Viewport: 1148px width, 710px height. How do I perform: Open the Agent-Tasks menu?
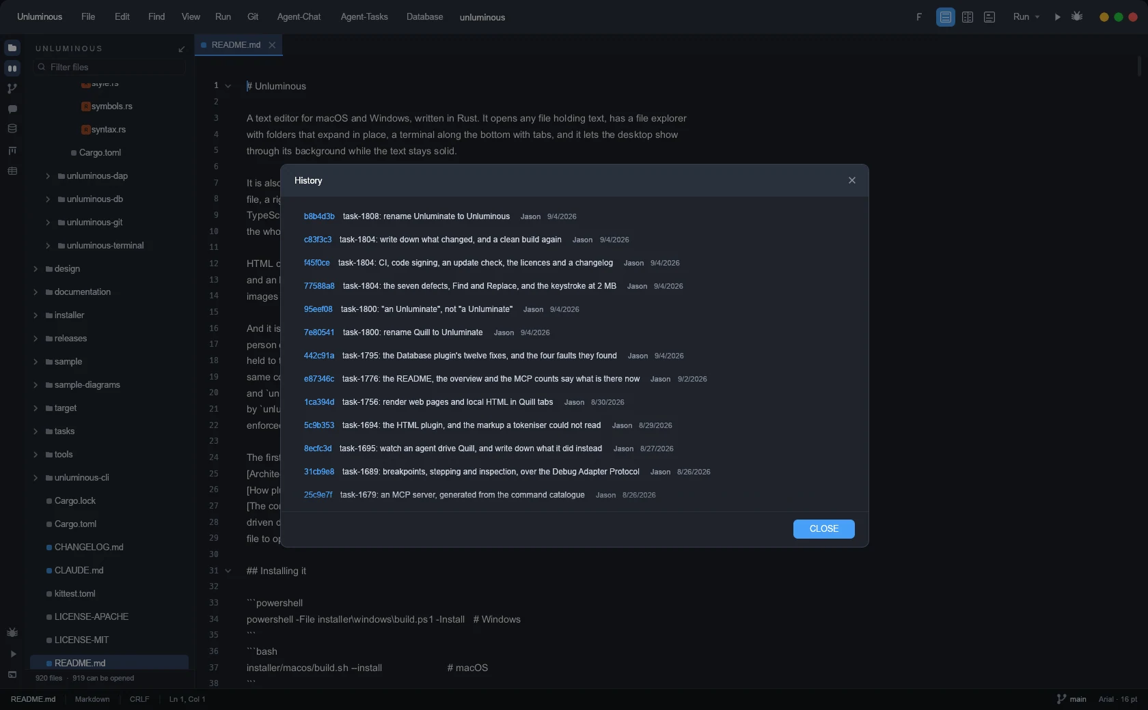tap(364, 17)
